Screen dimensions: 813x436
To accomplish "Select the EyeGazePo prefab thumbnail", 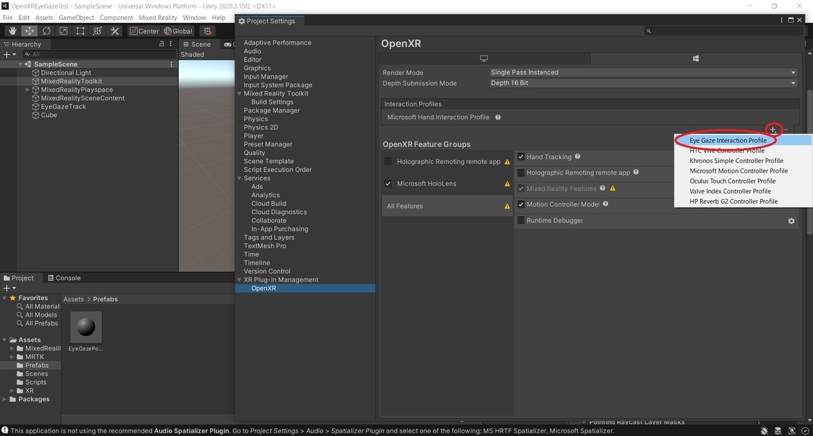I will pyautogui.click(x=86, y=328).
